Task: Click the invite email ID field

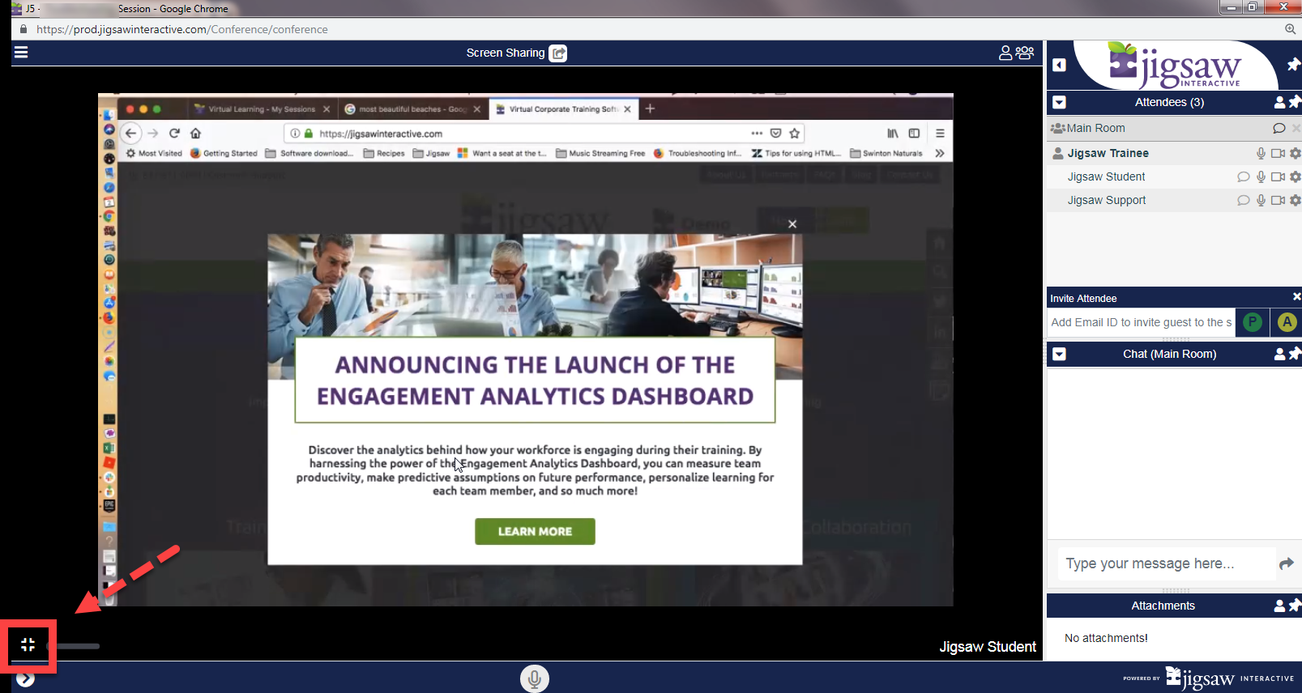Action: click(x=1141, y=322)
